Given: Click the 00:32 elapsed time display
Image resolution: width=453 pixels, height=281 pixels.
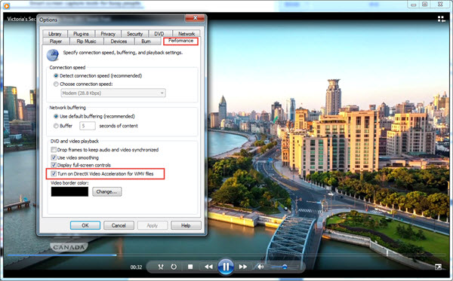Looking at the screenshot, I should (x=136, y=267).
